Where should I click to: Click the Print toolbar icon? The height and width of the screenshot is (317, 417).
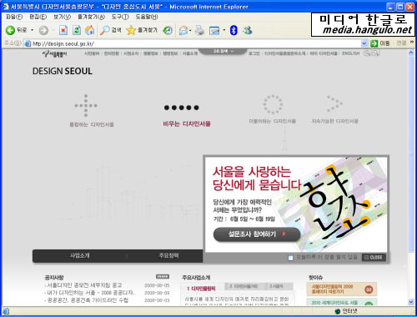click(199, 30)
